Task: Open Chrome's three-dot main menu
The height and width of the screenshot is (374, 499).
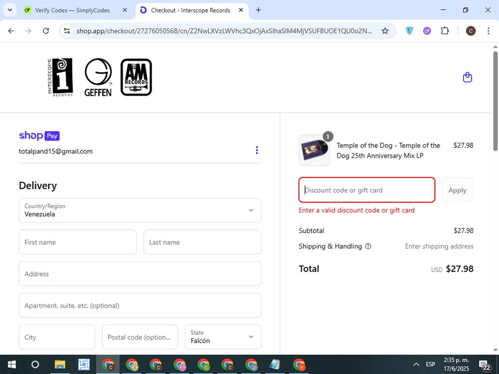Action: point(488,31)
